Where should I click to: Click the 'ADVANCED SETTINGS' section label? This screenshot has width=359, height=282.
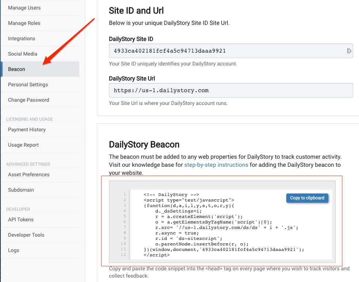pos(28,164)
